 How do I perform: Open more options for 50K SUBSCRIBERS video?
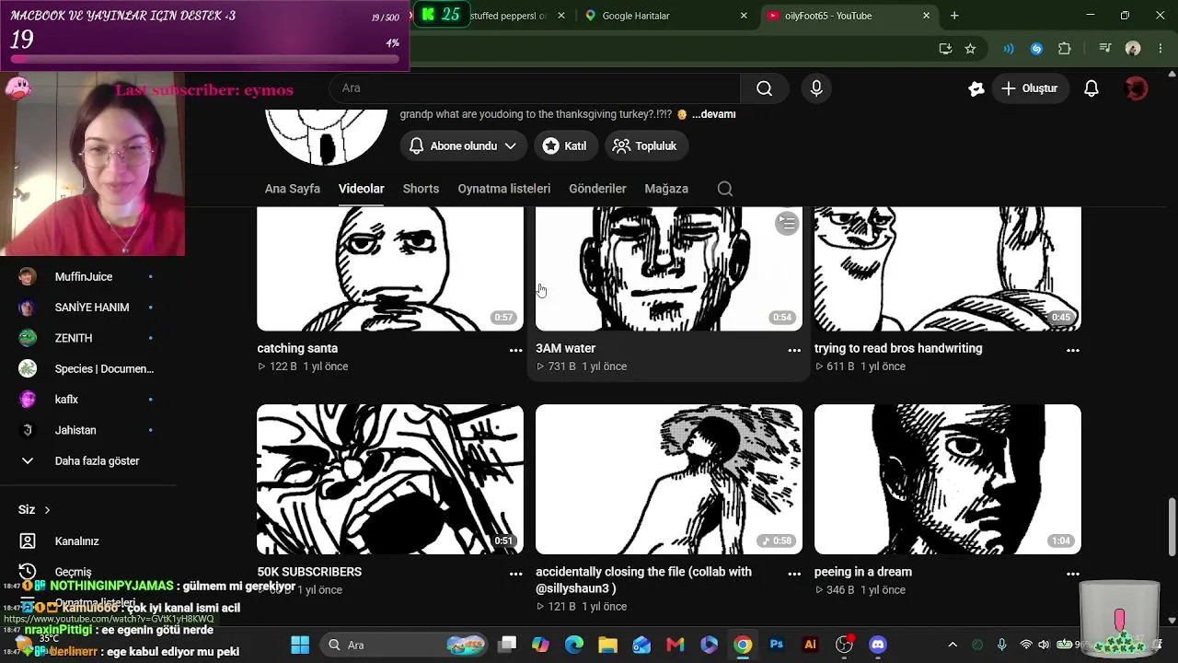[x=516, y=574]
